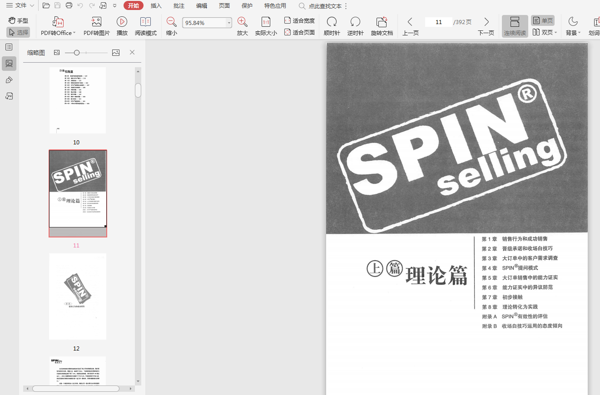600x395 pixels.
Task: Activate the 手型 hand tool
Action: pos(18,20)
